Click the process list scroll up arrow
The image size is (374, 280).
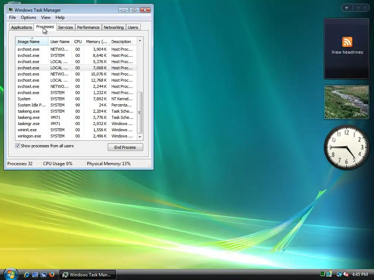[140, 41]
